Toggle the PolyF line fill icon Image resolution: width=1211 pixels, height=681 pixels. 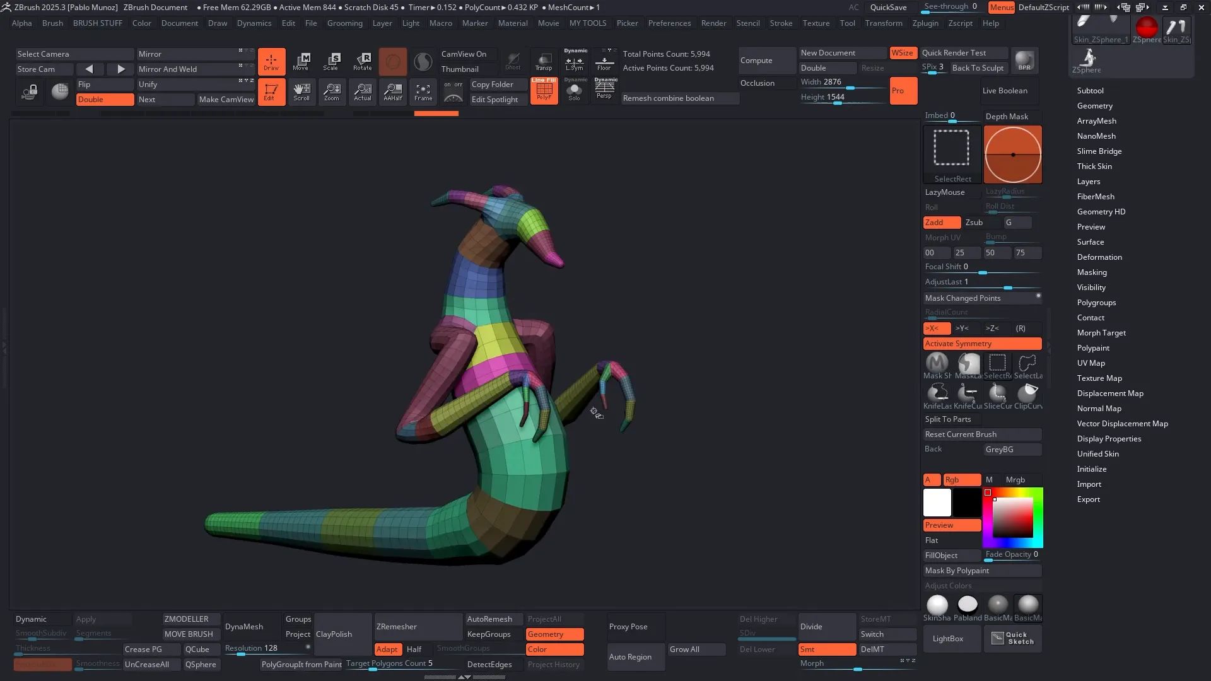[x=544, y=91]
